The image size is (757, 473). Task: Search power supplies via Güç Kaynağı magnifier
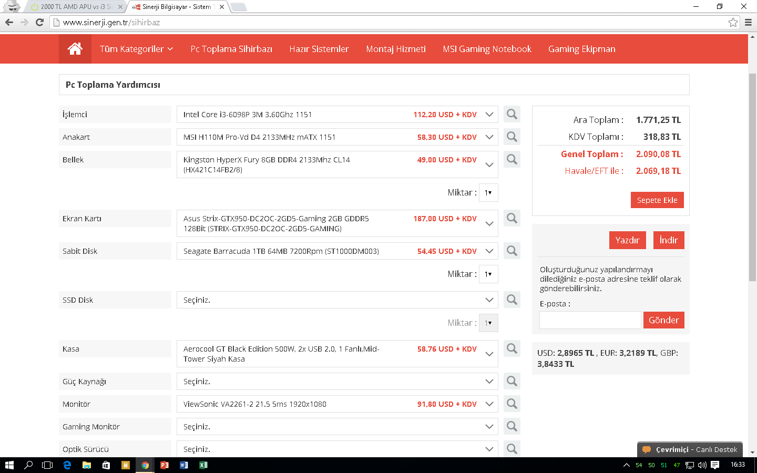tap(512, 381)
